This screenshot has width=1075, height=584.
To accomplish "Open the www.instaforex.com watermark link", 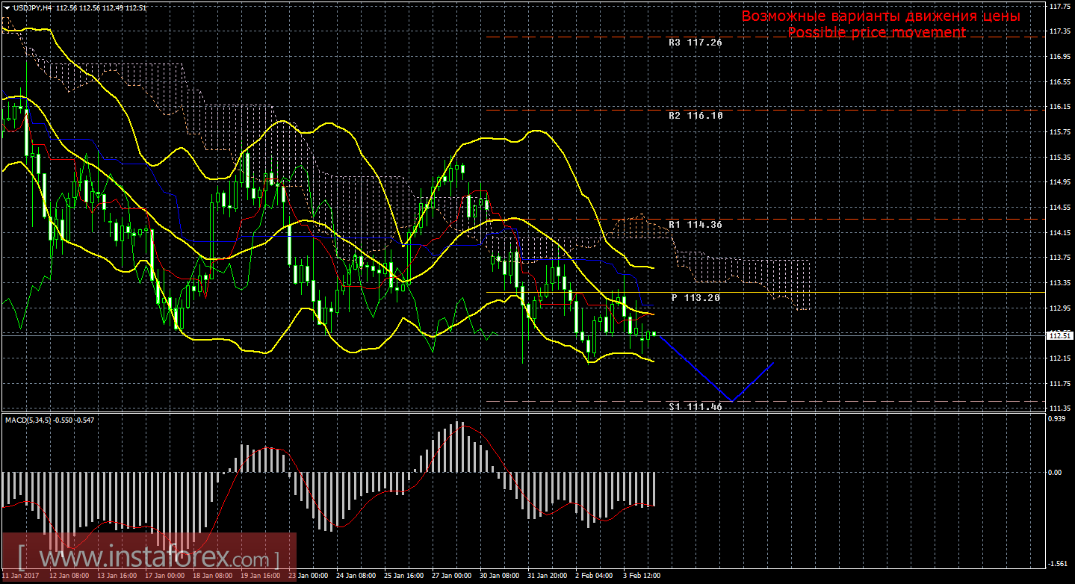I will pyautogui.click(x=149, y=558).
